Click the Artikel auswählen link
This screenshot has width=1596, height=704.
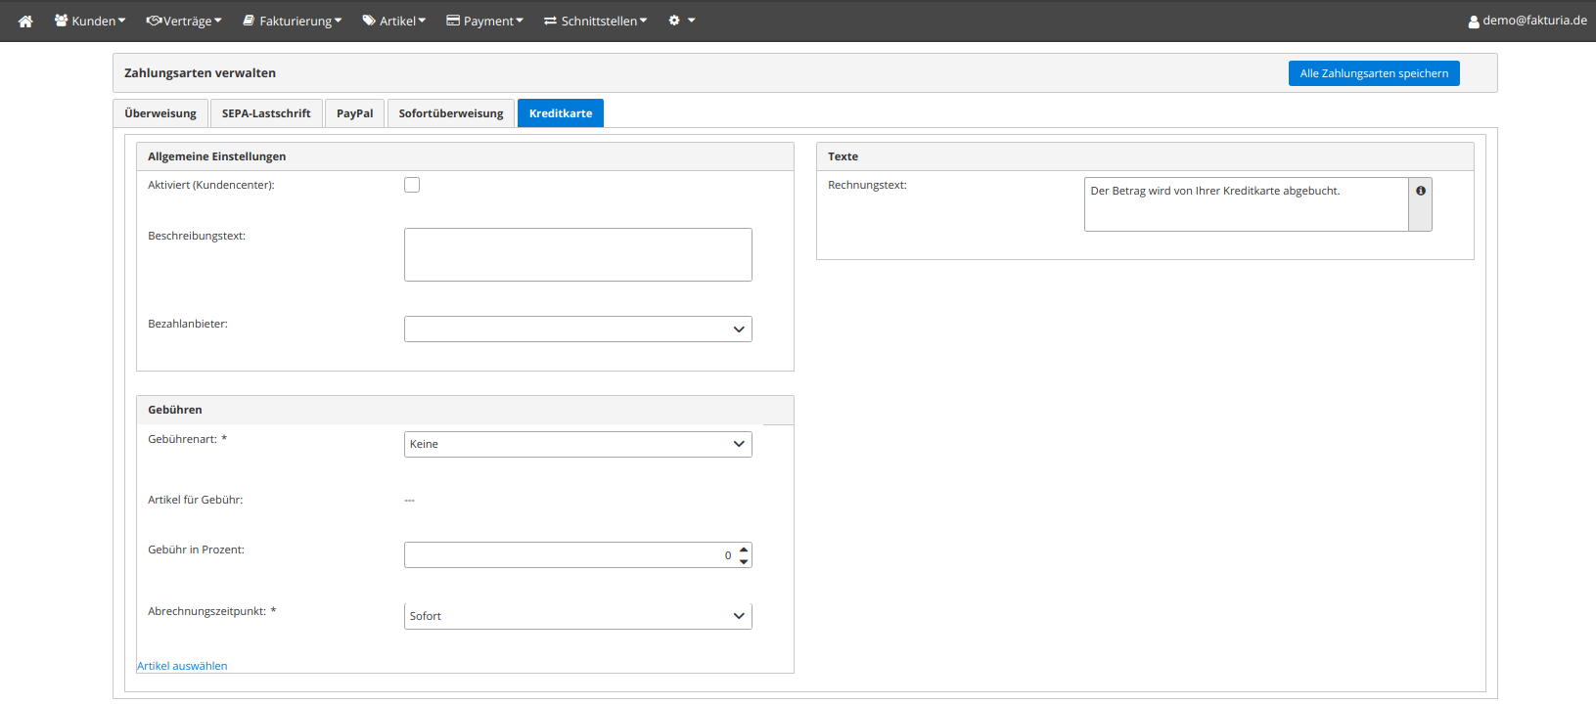(182, 666)
